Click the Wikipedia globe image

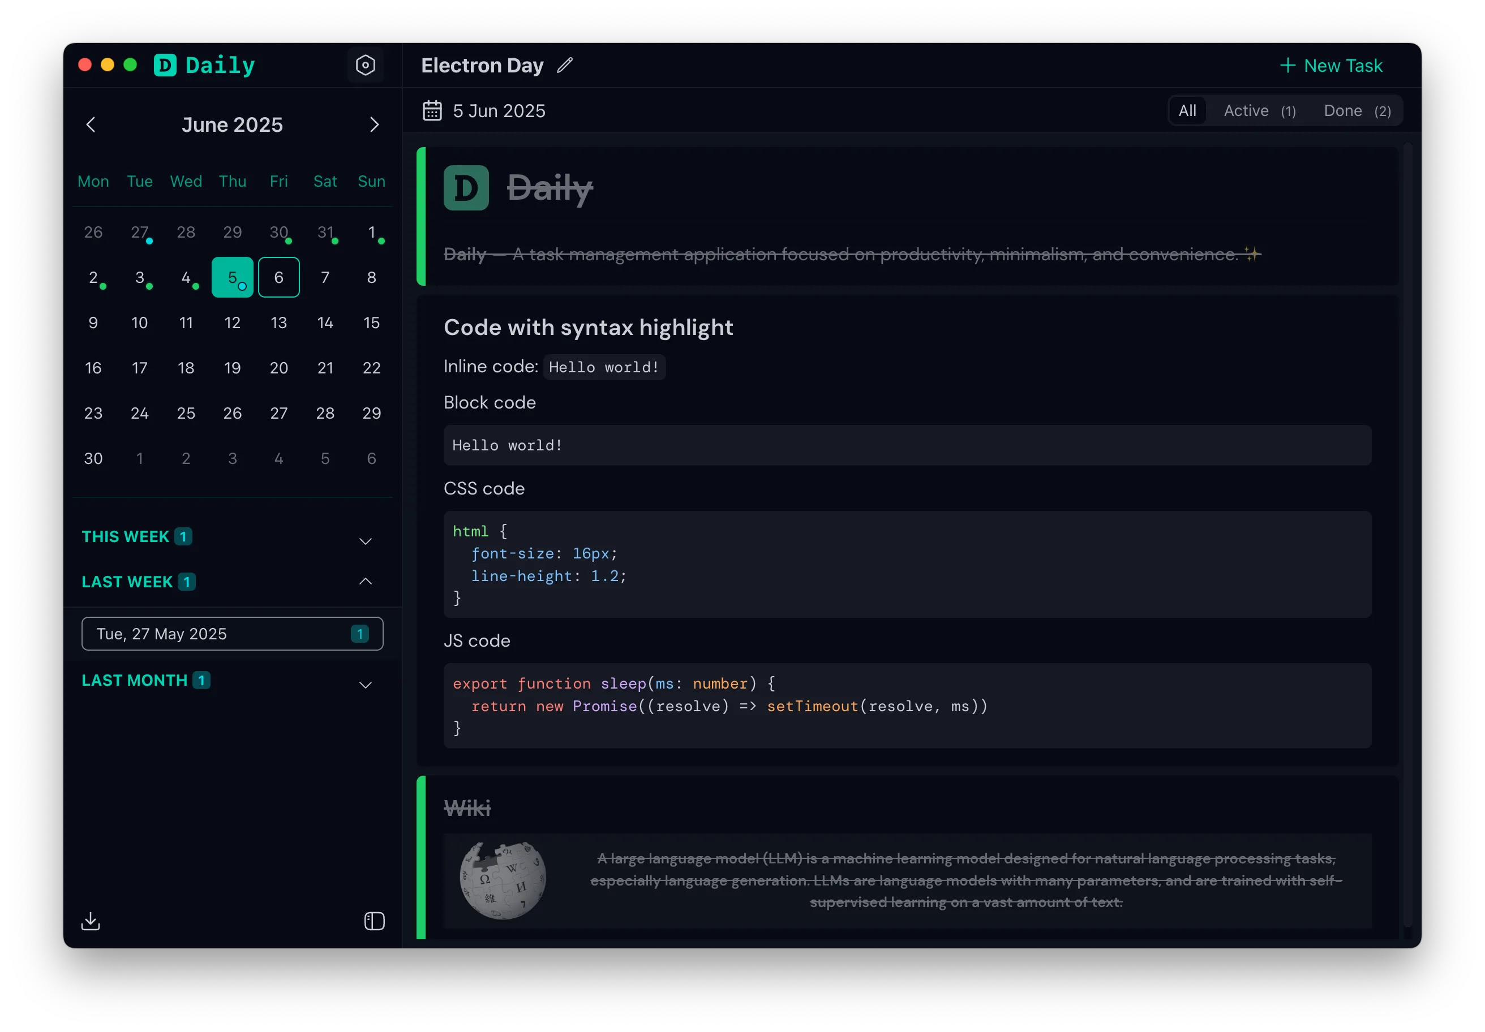pos(503,880)
